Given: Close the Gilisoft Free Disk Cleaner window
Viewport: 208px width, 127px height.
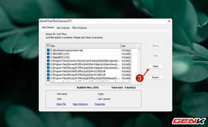Looking at the screenshot, I should pyautogui.click(x=169, y=21).
